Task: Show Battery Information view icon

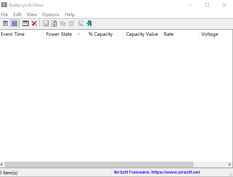Action: [x=6, y=23]
